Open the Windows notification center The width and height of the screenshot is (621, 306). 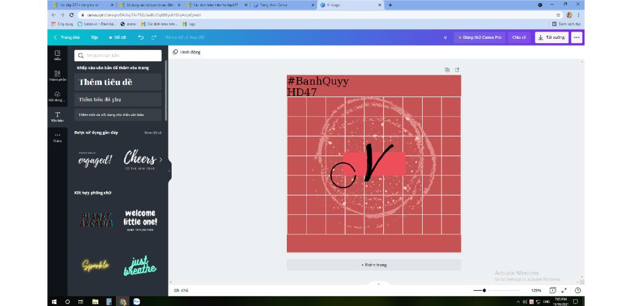[x=576, y=302]
